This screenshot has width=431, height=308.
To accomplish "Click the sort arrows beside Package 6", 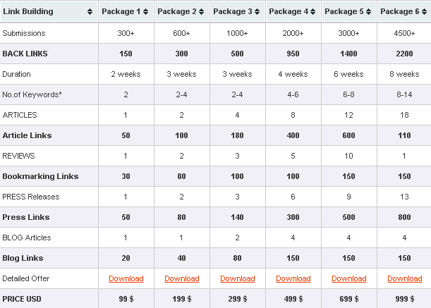I will pos(423,12).
